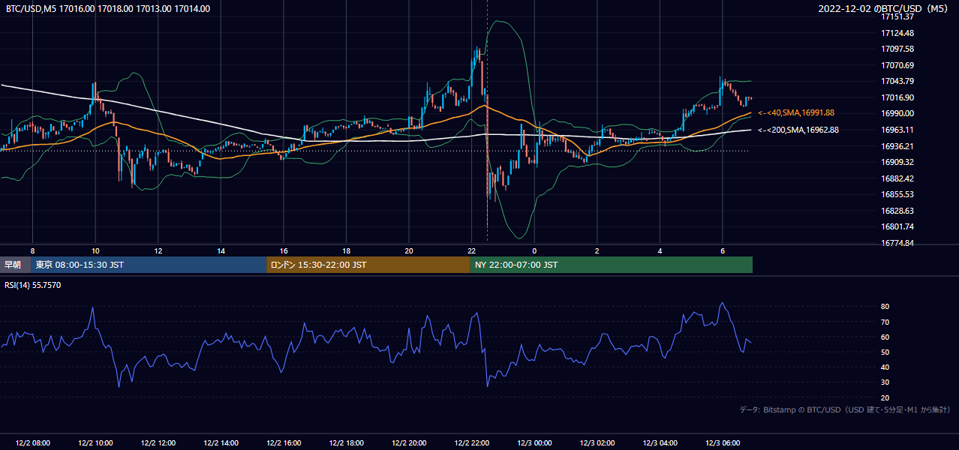
Task: Click price axis label 16963.11
Action: click(x=897, y=130)
